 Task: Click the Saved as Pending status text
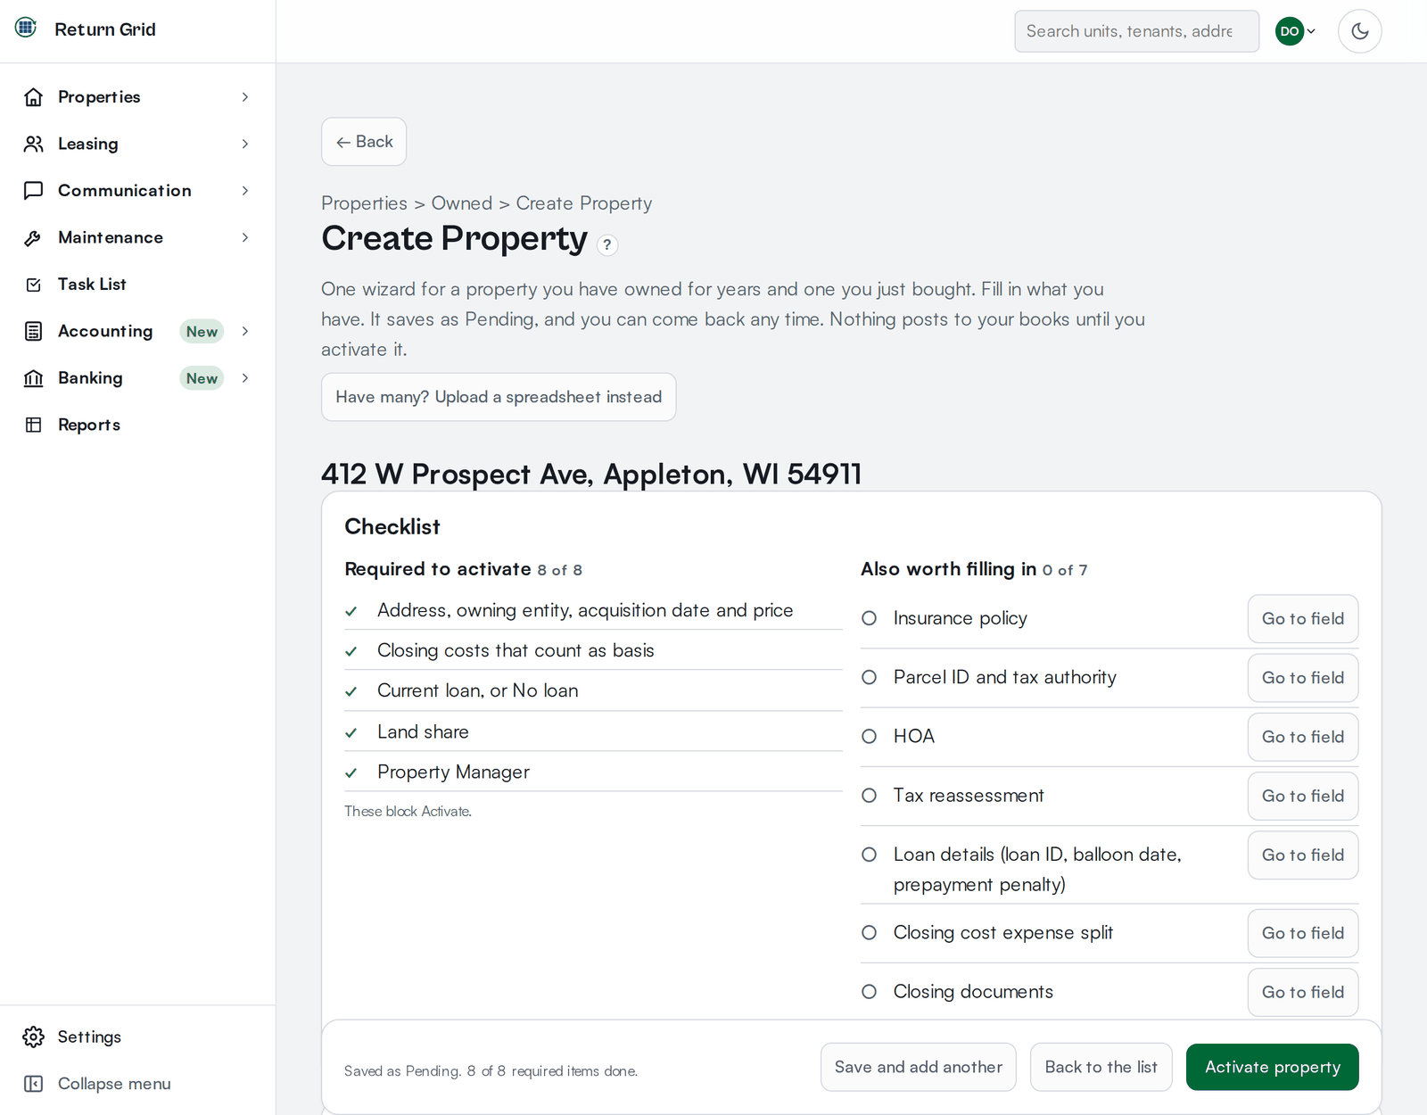[x=491, y=1070]
